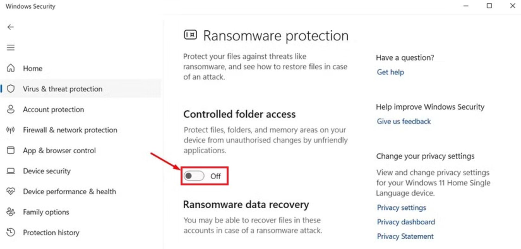Open Device performance & health section
Image resolution: width=521 pixels, height=249 pixels.
point(69,192)
